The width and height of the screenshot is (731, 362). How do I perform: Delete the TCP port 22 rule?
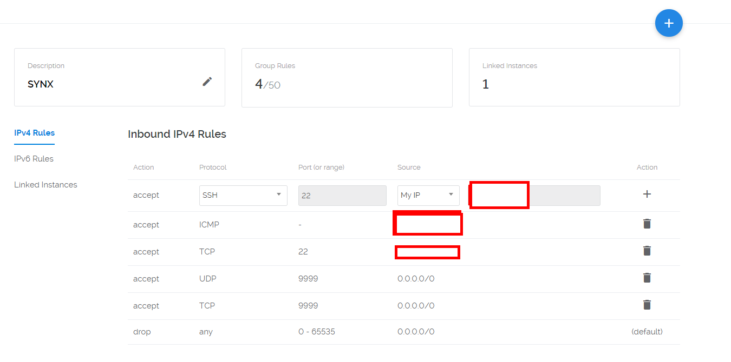[647, 251]
